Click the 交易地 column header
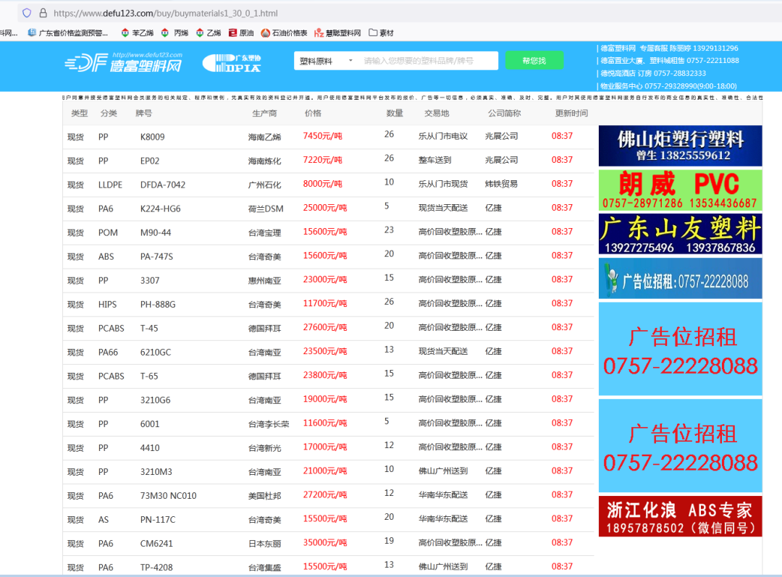This screenshot has width=782, height=577. pyautogui.click(x=437, y=113)
